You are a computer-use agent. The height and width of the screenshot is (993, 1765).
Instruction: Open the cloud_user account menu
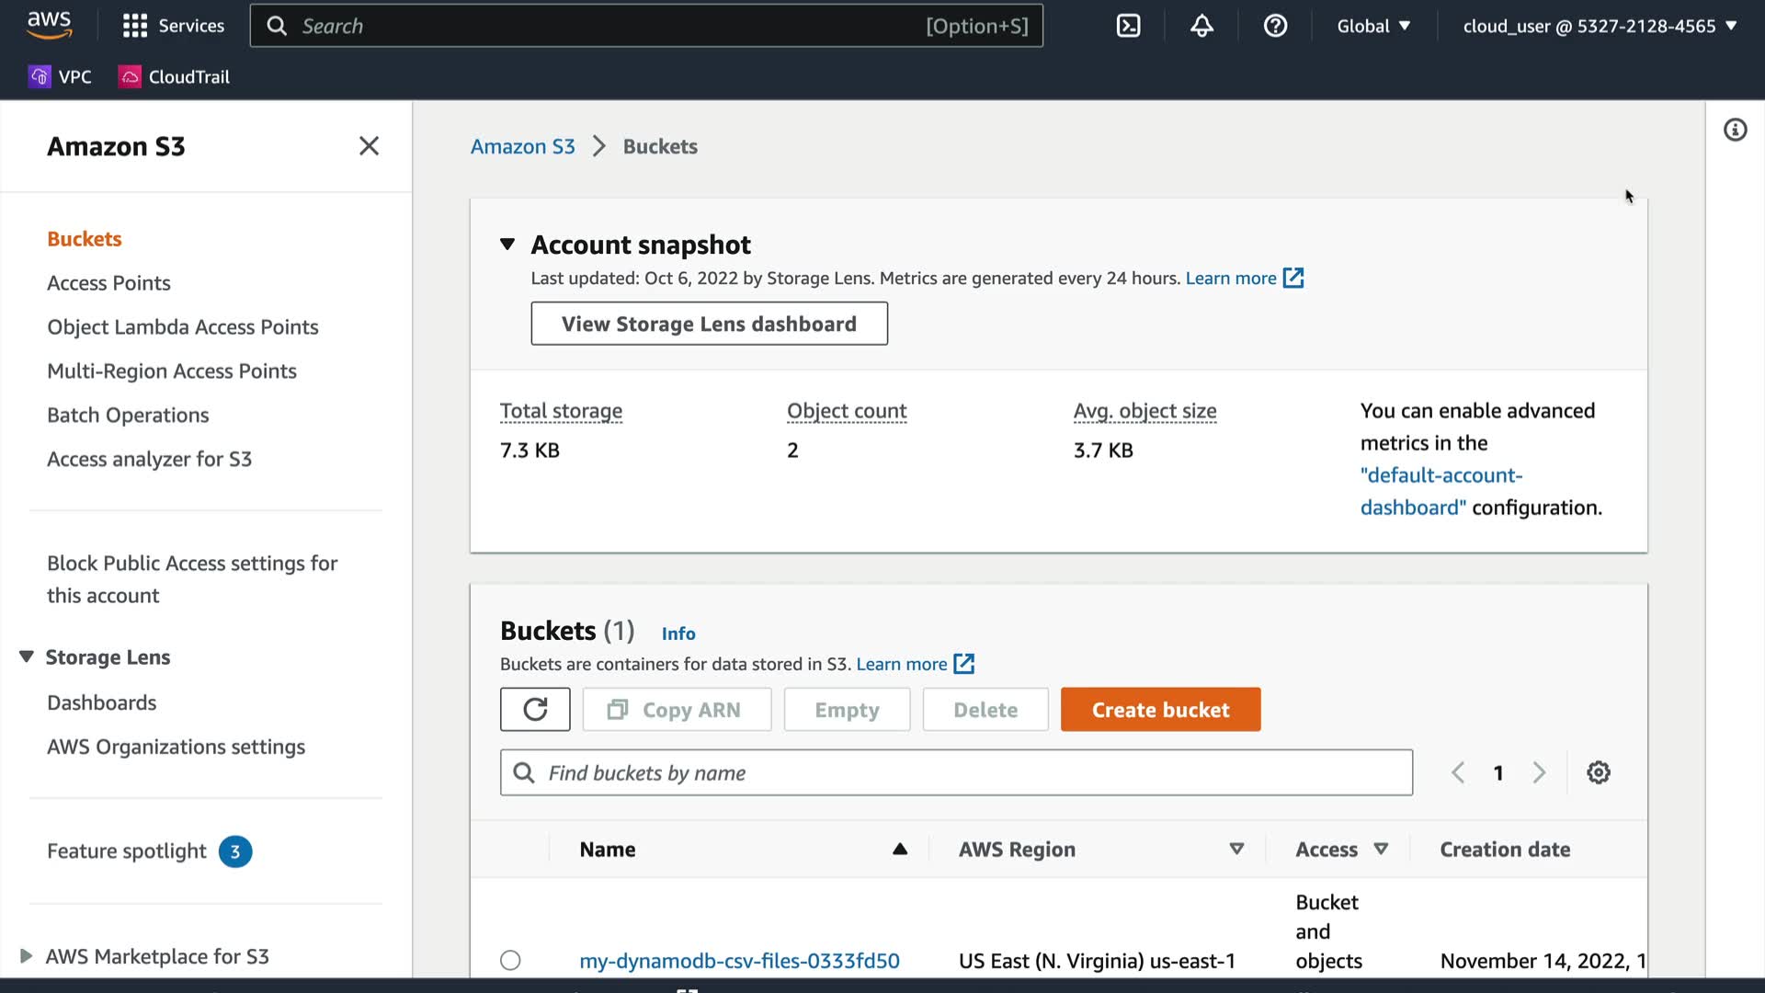click(1600, 26)
